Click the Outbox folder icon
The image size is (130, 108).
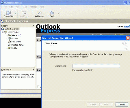tap(9, 38)
